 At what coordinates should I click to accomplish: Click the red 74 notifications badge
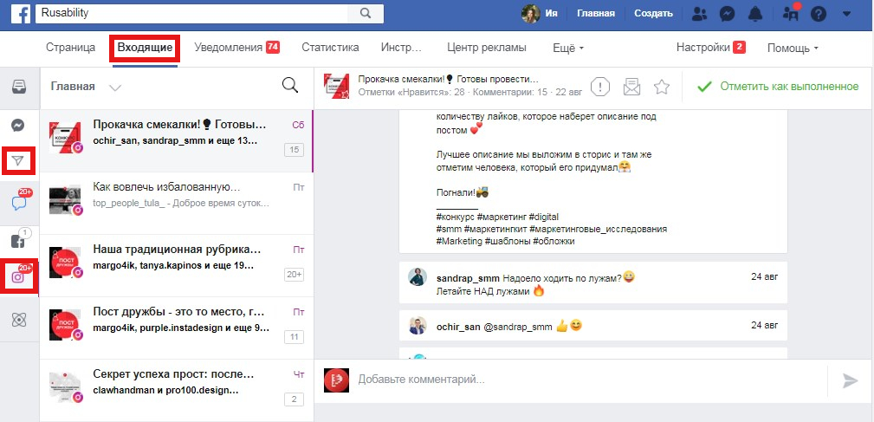click(x=273, y=48)
